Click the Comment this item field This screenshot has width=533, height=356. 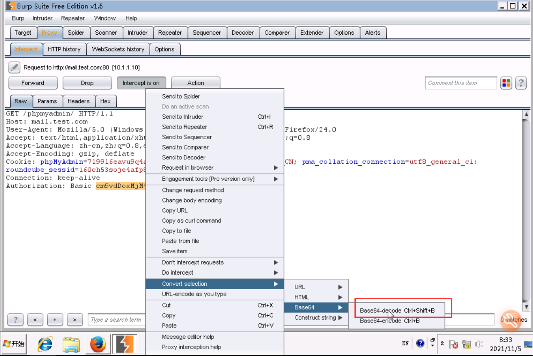[461, 83]
